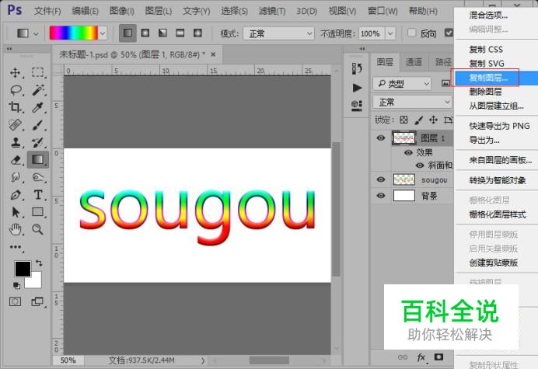Hide the 斜面和 bevel effect

tap(420, 165)
